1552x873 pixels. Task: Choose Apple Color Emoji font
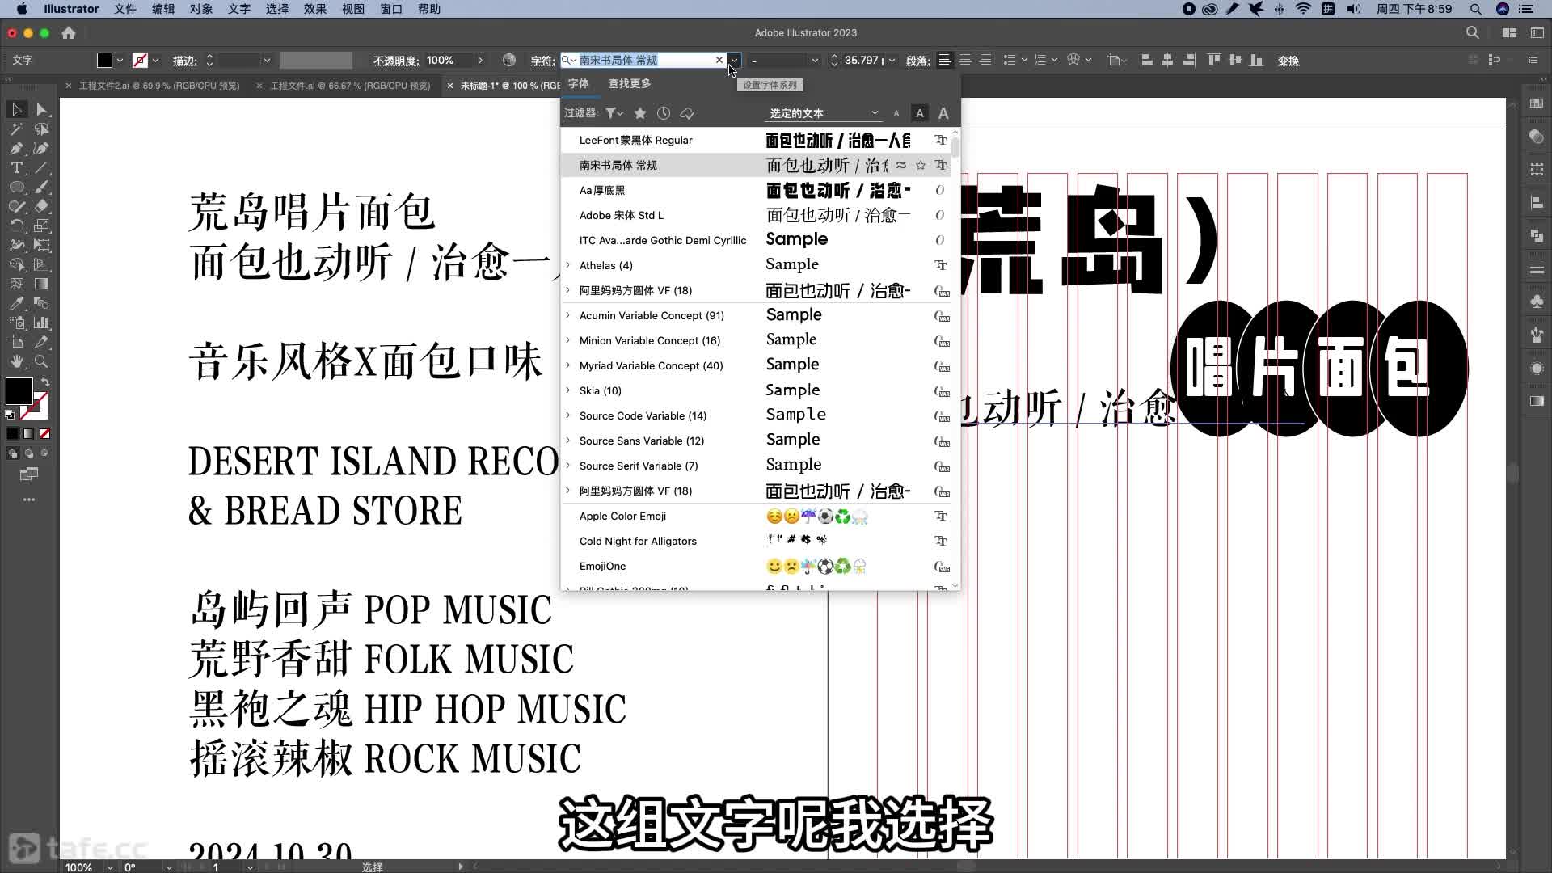[x=756, y=516]
